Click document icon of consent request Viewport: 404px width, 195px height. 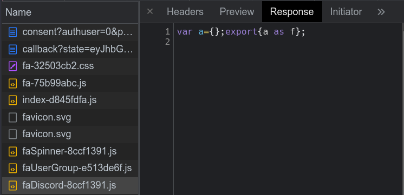(12, 32)
